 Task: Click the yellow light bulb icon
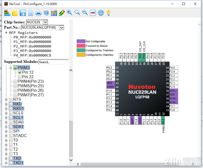(x=109, y=13)
